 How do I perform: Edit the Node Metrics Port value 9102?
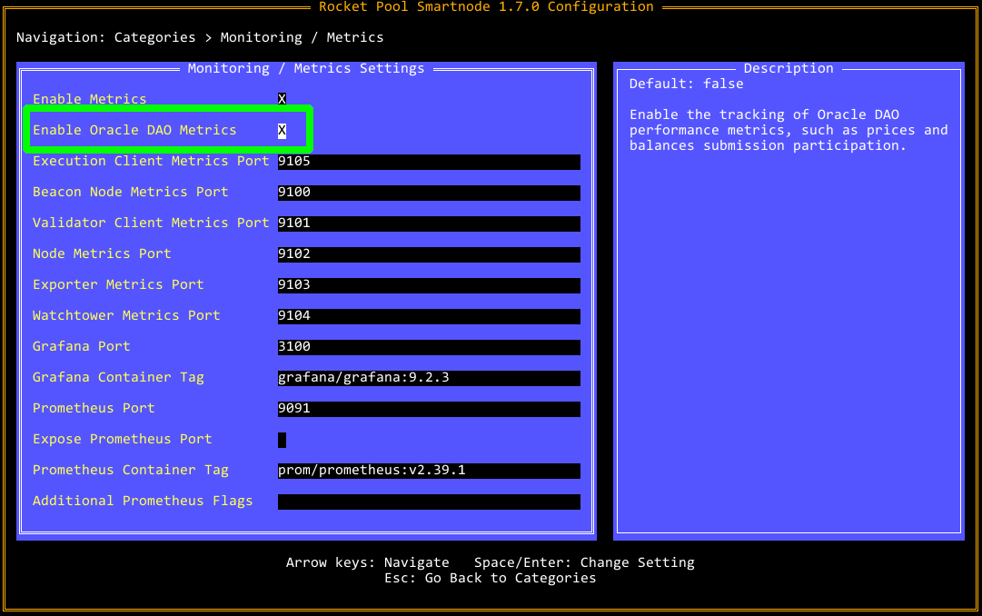429,254
